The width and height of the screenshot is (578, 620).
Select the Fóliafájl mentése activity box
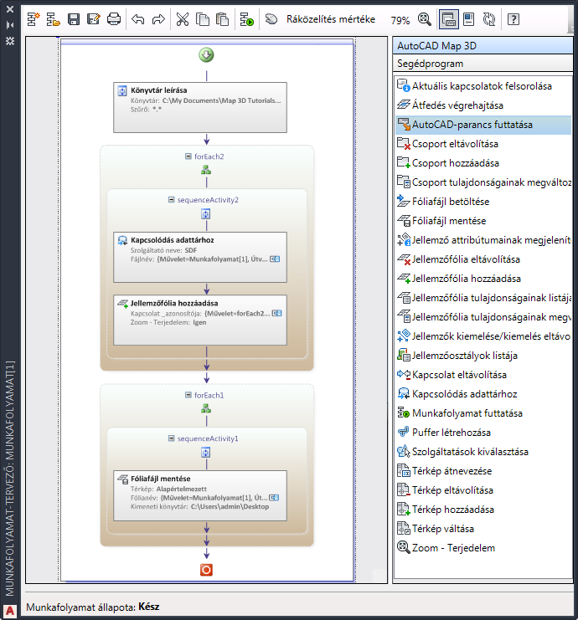point(200,495)
